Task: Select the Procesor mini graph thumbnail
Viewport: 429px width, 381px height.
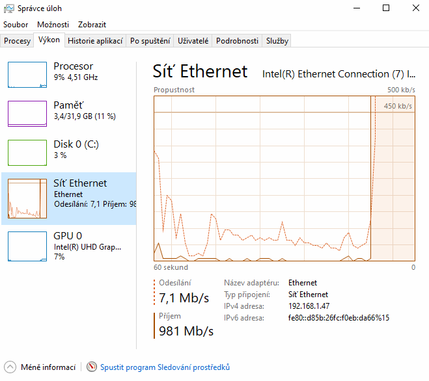Action: (x=27, y=75)
